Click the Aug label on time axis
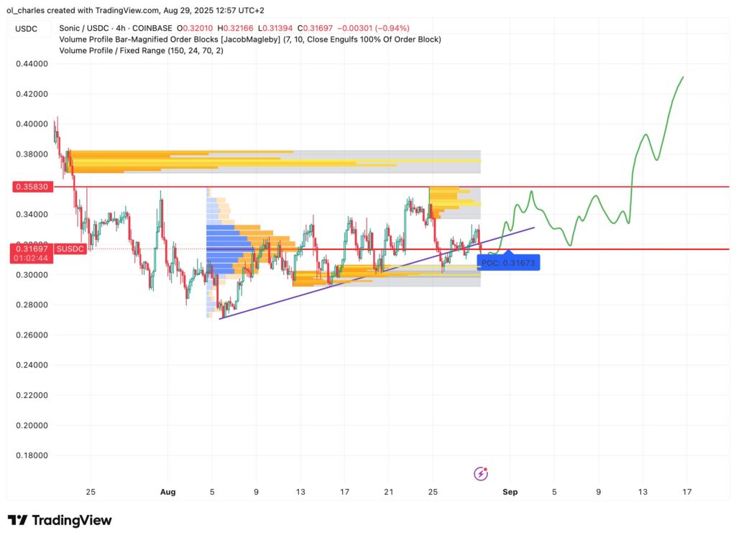 point(167,493)
